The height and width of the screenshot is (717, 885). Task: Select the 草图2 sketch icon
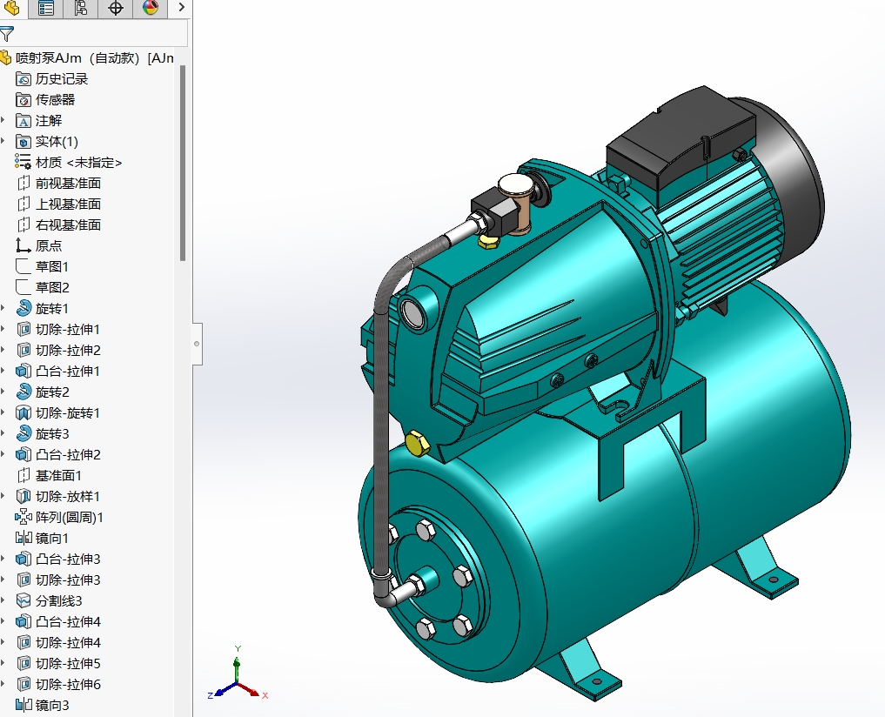(23, 287)
